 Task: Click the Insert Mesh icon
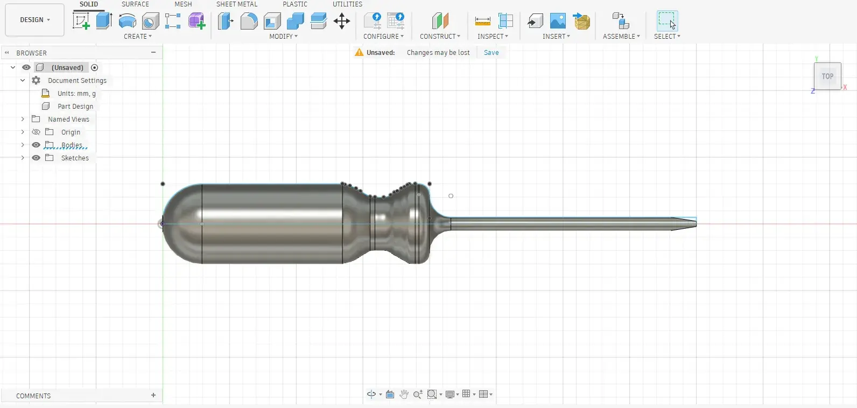tap(581, 21)
